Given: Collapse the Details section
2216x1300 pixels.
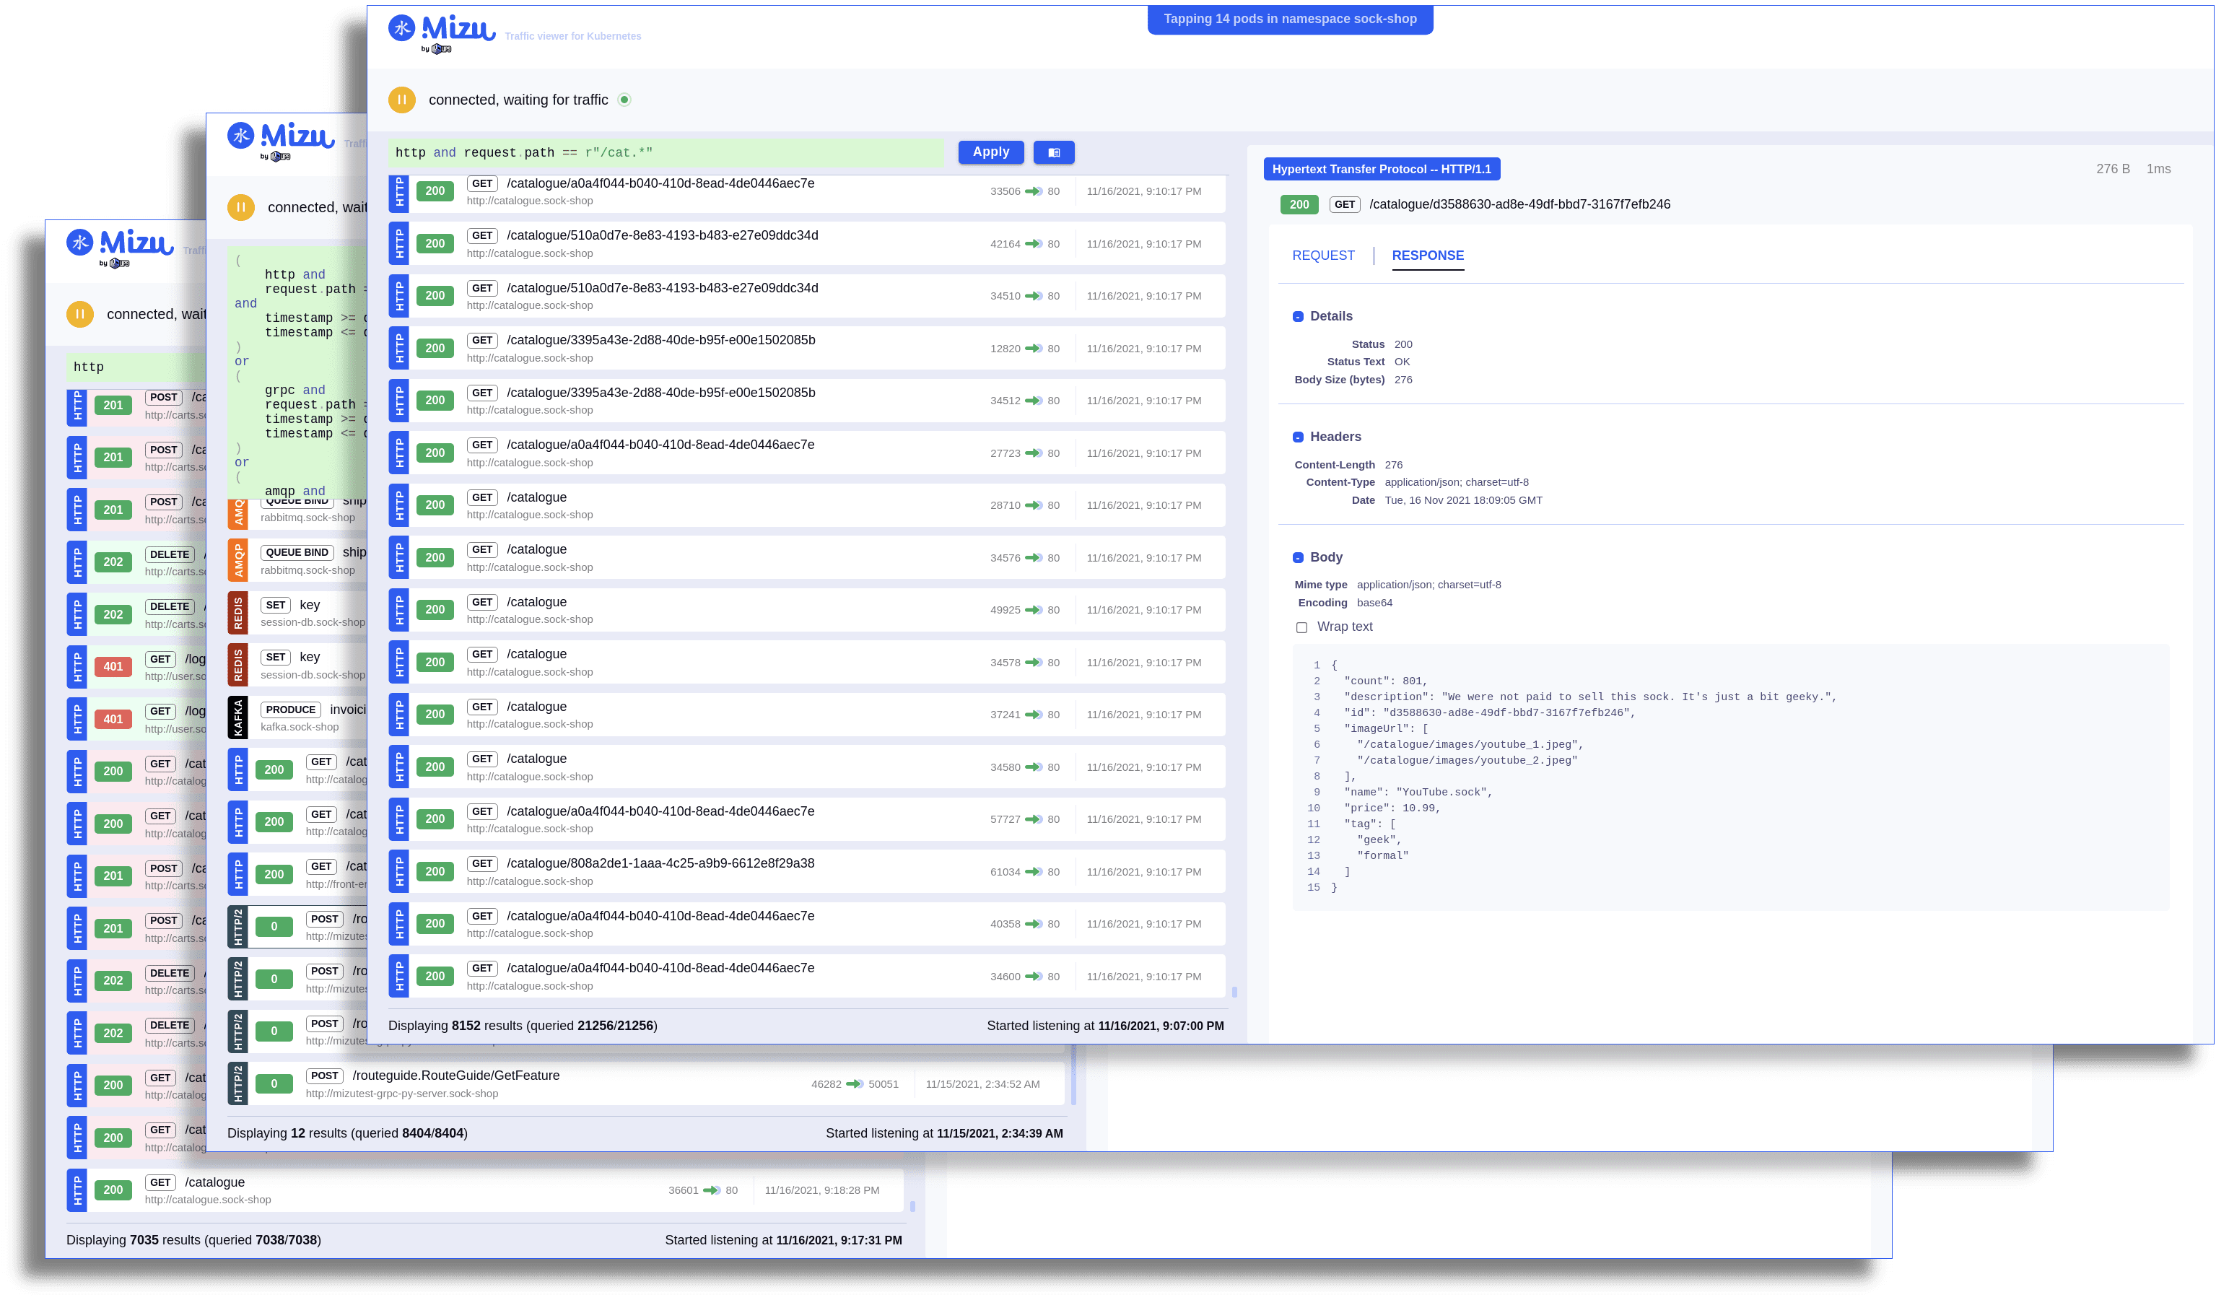Looking at the screenshot, I should click(x=1298, y=317).
